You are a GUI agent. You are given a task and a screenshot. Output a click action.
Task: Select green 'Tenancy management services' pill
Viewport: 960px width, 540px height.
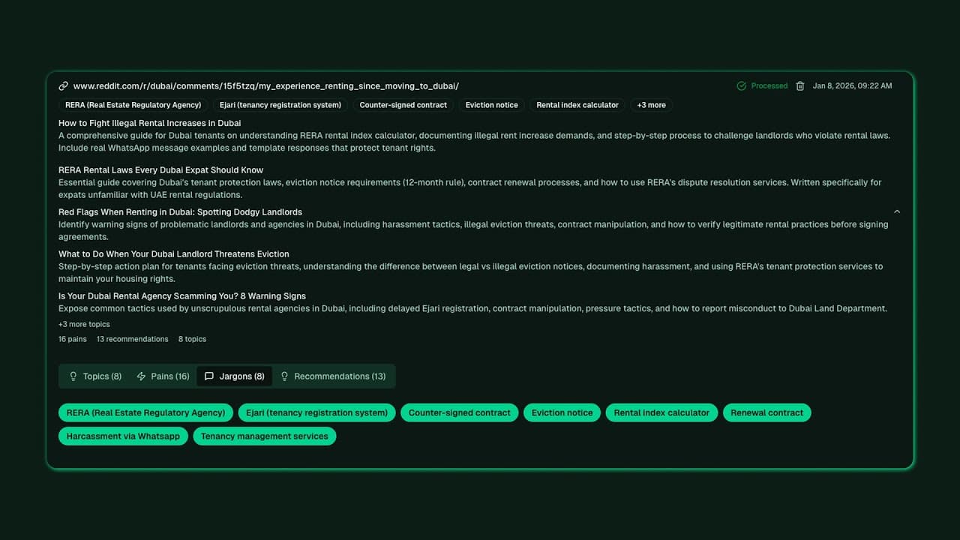click(264, 436)
